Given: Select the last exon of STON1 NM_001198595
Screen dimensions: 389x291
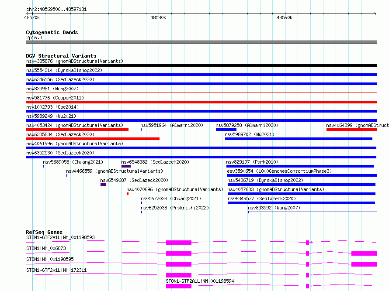Looking at the screenshot, I should [364, 264].
